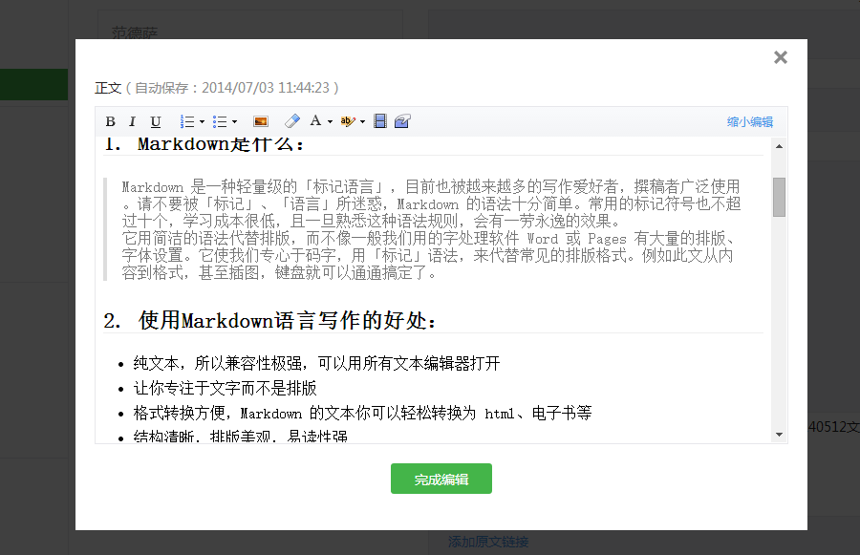Expand the font color picker arrow
This screenshot has width=860, height=555.
tap(330, 122)
